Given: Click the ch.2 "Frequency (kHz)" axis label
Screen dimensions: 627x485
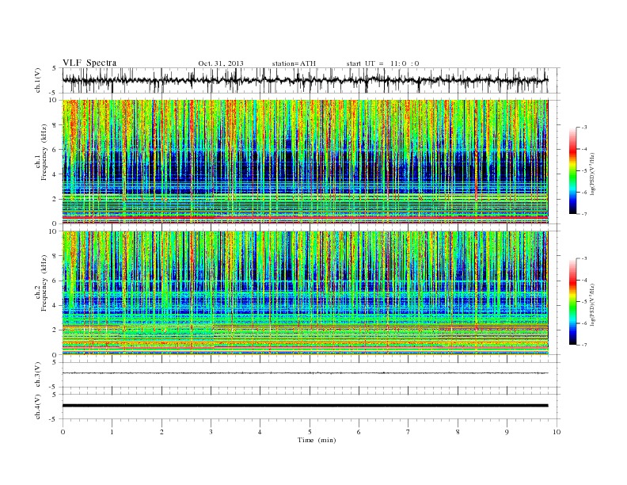Looking at the screenshot, I should [x=44, y=284].
